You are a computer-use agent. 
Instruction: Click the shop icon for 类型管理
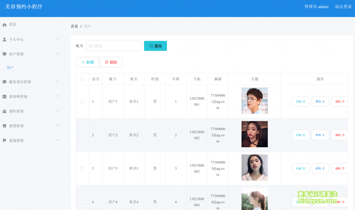coord(4,126)
